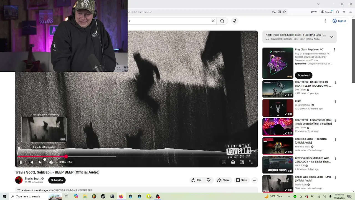Open the Firefox extensions puzzle icon
The image size is (355, 200).
[337, 12]
